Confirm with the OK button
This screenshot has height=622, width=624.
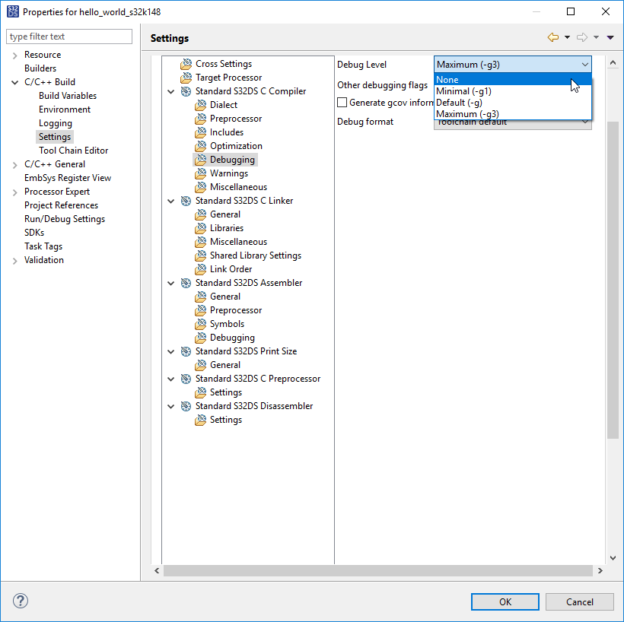505,601
